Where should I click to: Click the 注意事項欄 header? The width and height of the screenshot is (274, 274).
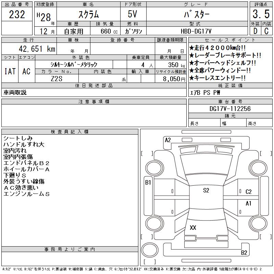(x=94, y=101)
